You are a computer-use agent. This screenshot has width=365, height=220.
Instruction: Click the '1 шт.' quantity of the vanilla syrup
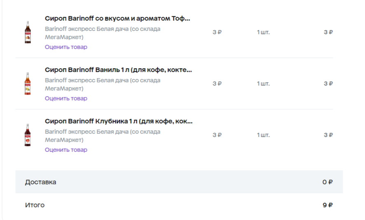pos(263,83)
